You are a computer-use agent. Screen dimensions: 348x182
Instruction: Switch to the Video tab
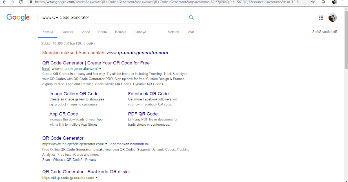[86, 32]
